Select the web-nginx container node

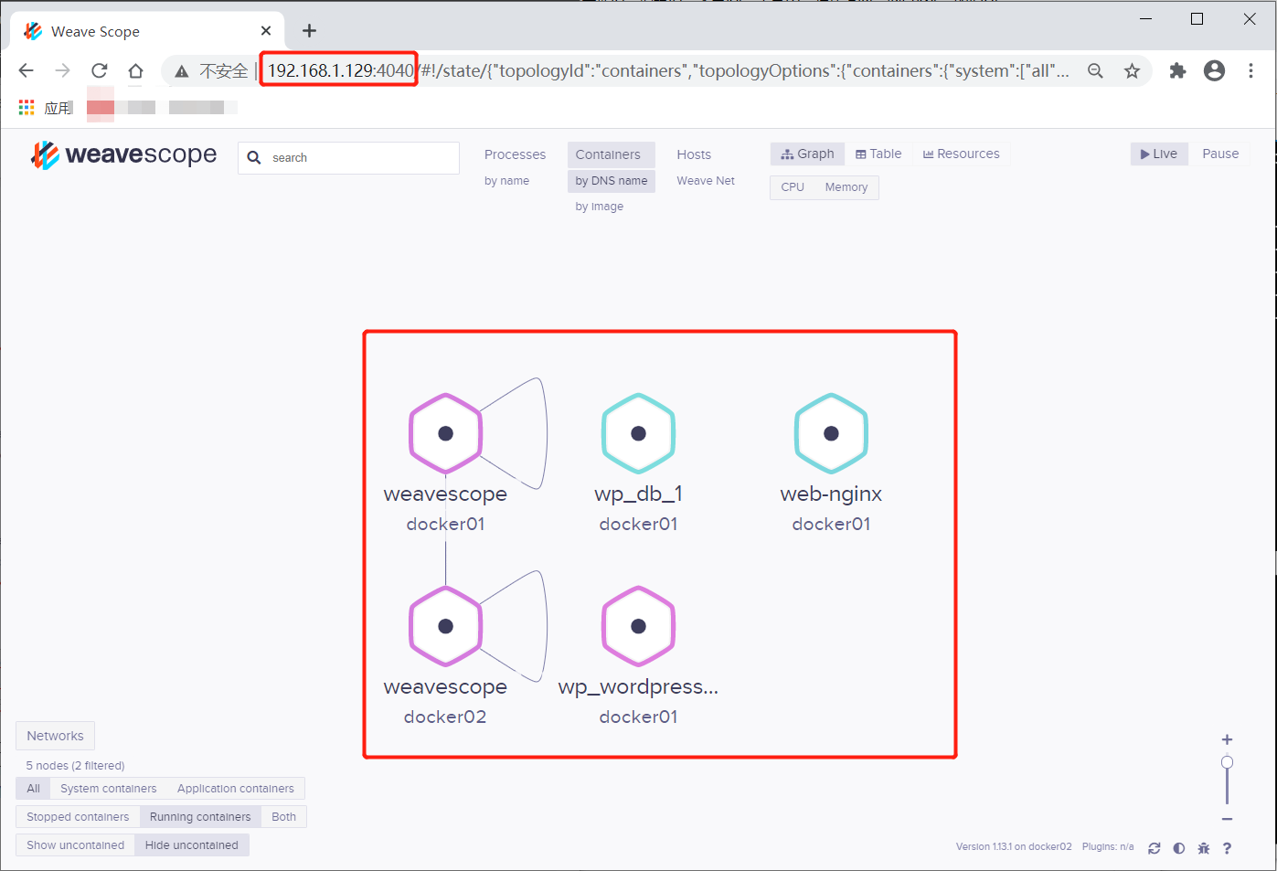[831, 434]
